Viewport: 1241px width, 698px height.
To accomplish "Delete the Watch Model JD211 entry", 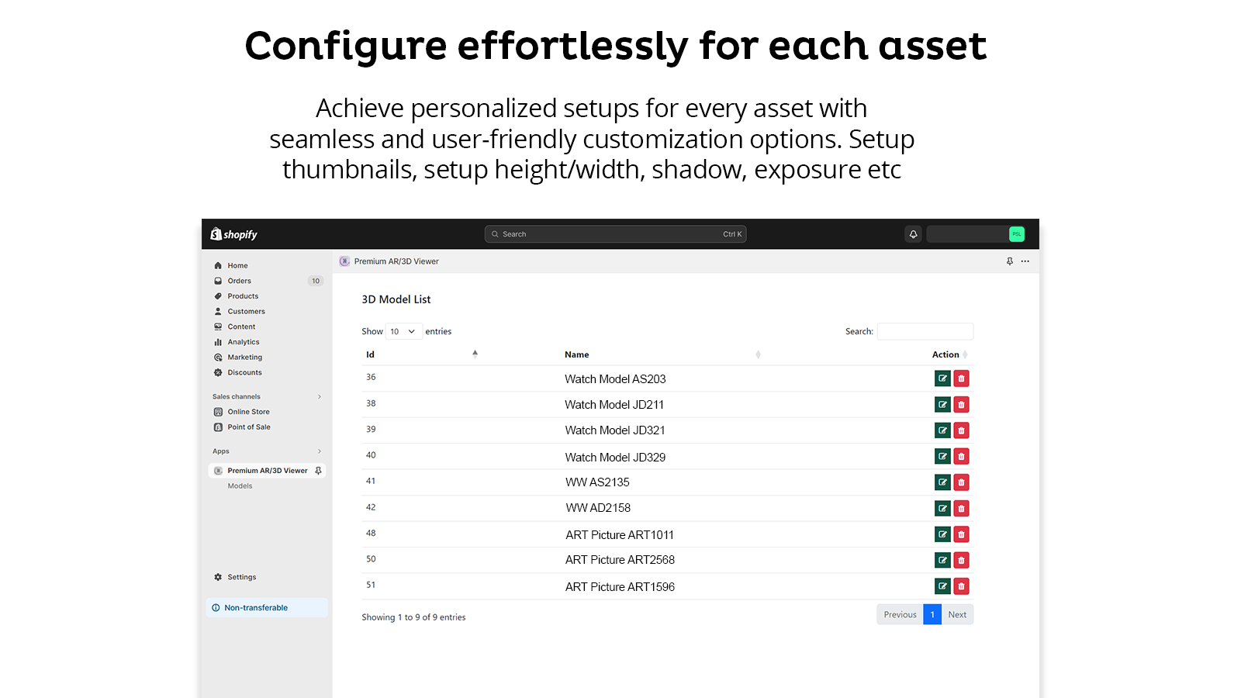I will tap(961, 405).
